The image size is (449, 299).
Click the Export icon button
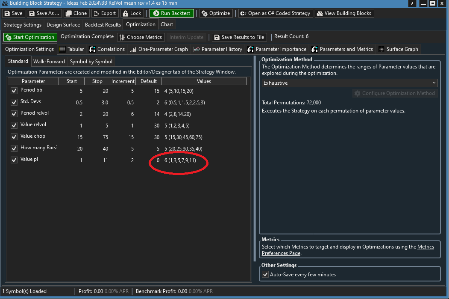tap(96, 13)
